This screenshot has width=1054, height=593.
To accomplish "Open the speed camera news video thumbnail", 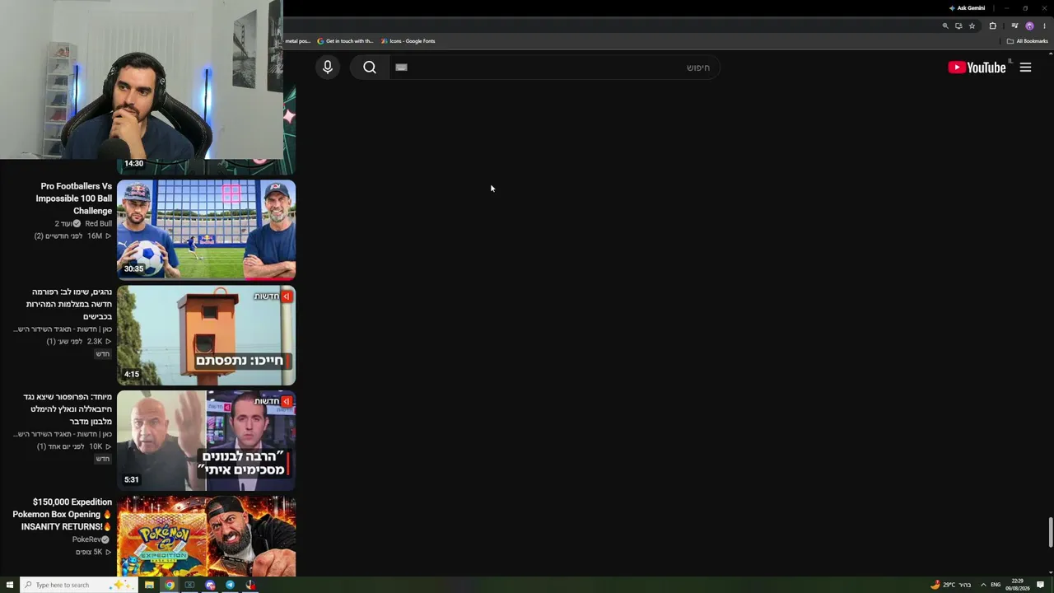I will point(206,335).
